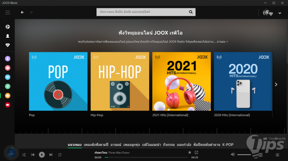Open the My Music person icon
Viewport: 288px width, 161px height.
(8, 36)
